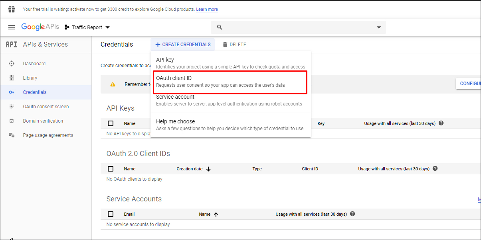The height and width of the screenshot is (240, 481).
Task: Select all API Keys checkbox
Action: 111,123
